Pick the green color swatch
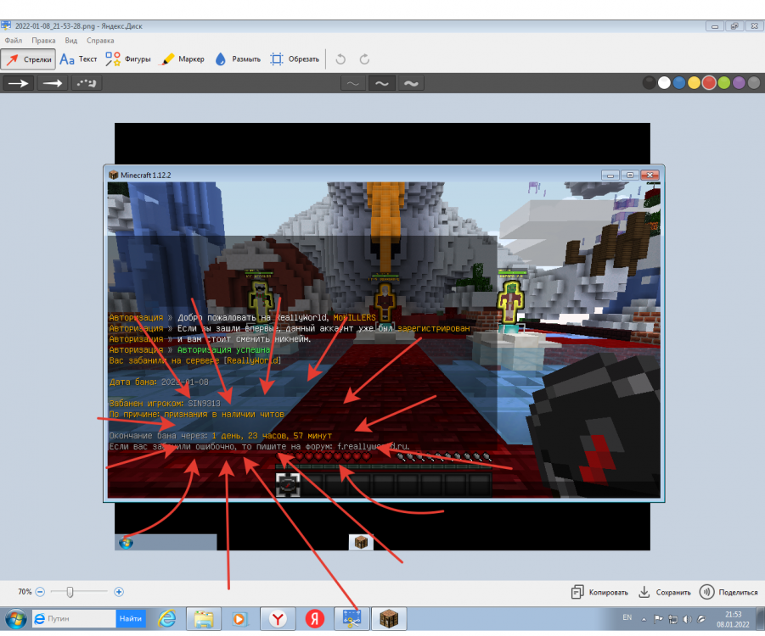The image size is (765, 636). (724, 83)
